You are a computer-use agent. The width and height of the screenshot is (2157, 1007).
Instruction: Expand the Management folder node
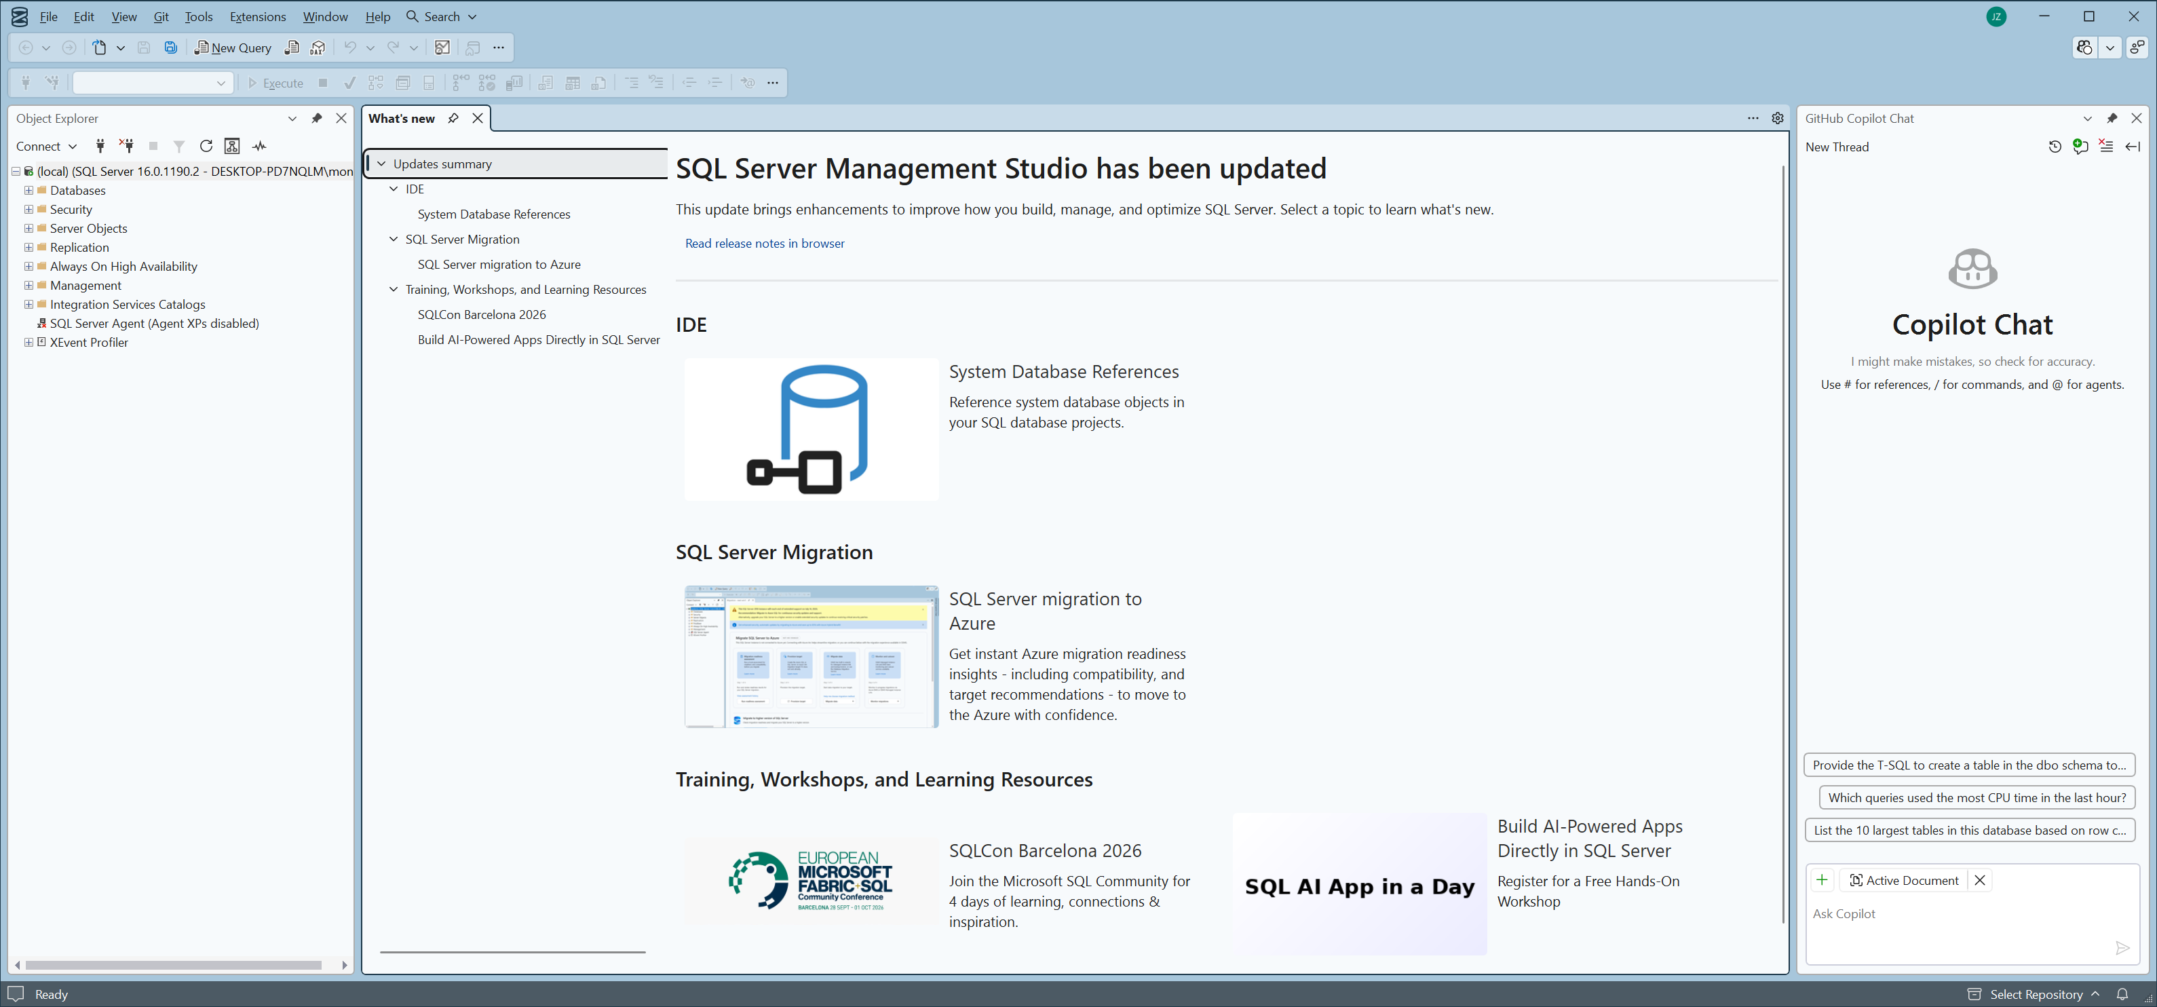[x=28, y=286]
